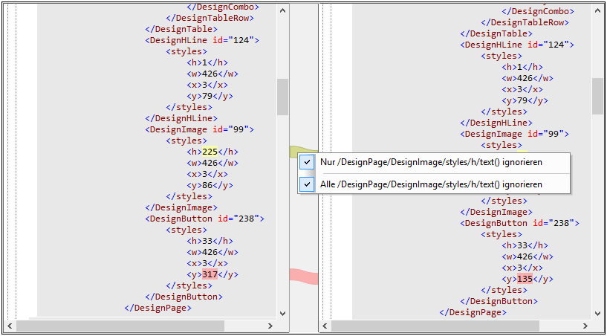
Task: Click the left pane's scroll down arrow
Action: (x=282, y=313)
